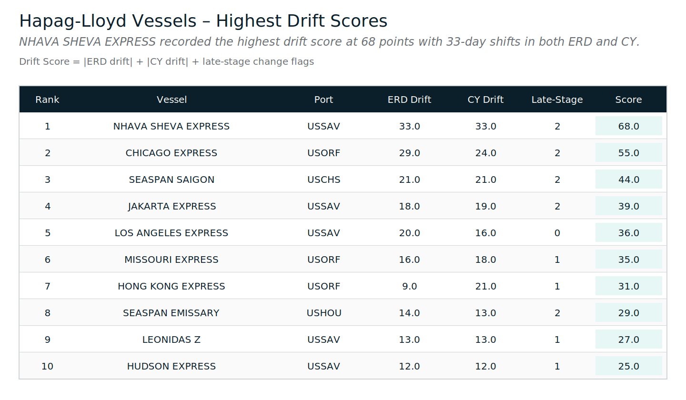The image size is (686, 400).
Task: Click the JAKARTA EXPRESS vessel name
Action: (171, 206)
